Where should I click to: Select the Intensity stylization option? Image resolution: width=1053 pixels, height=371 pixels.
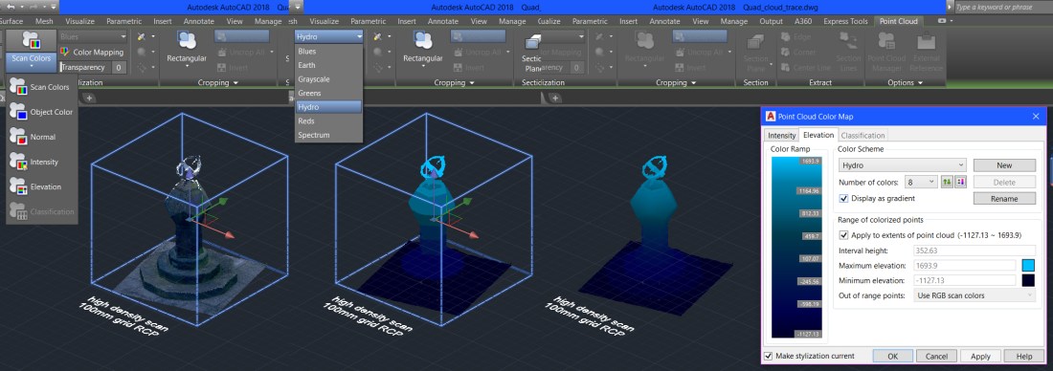coord(41,162)
